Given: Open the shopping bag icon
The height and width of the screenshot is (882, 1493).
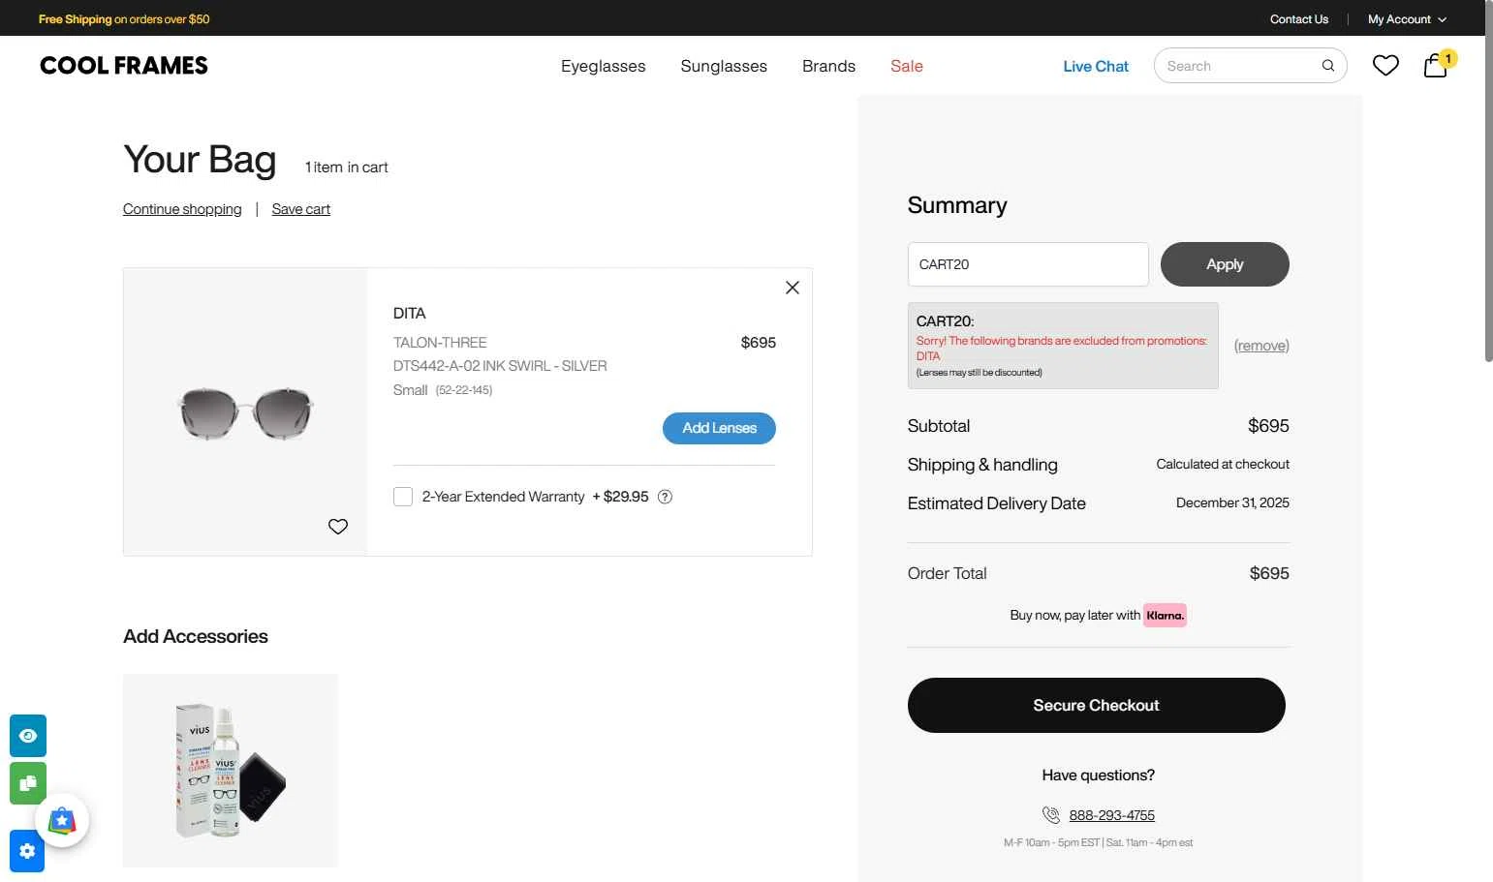Looking at the screenshot, I should click(x=1436, y=65).
